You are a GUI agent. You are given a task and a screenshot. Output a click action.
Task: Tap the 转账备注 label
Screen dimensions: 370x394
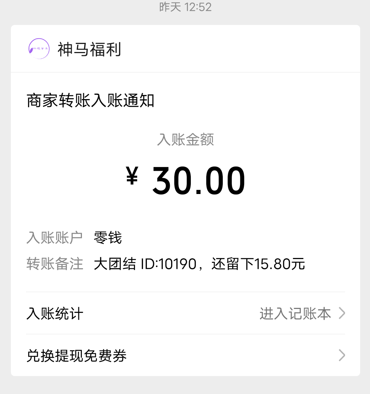coord(54,264)
